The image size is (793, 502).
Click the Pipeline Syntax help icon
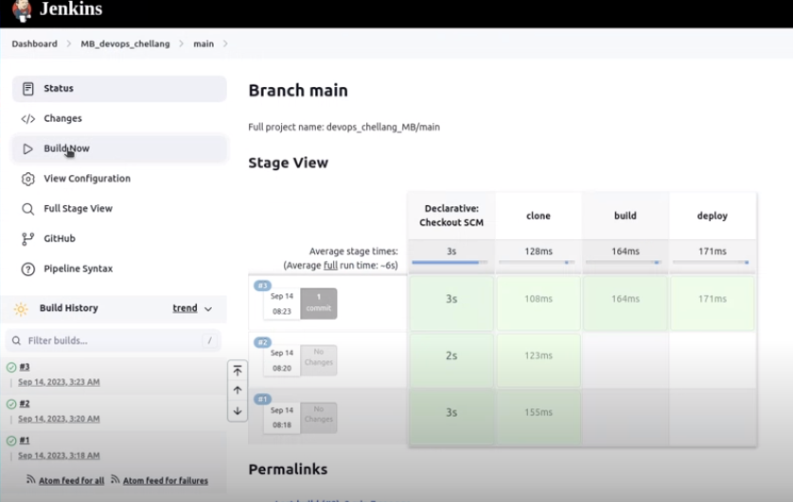(27, 269)
